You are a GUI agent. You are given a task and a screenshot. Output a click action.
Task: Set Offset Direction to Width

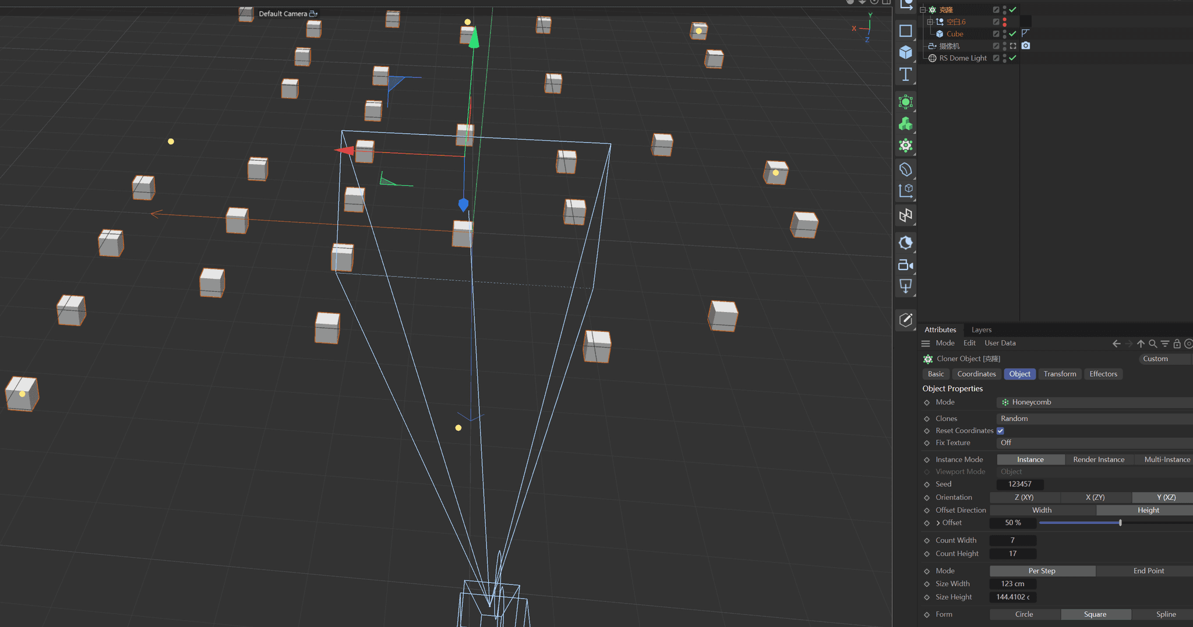click(x=1042, y=510)
